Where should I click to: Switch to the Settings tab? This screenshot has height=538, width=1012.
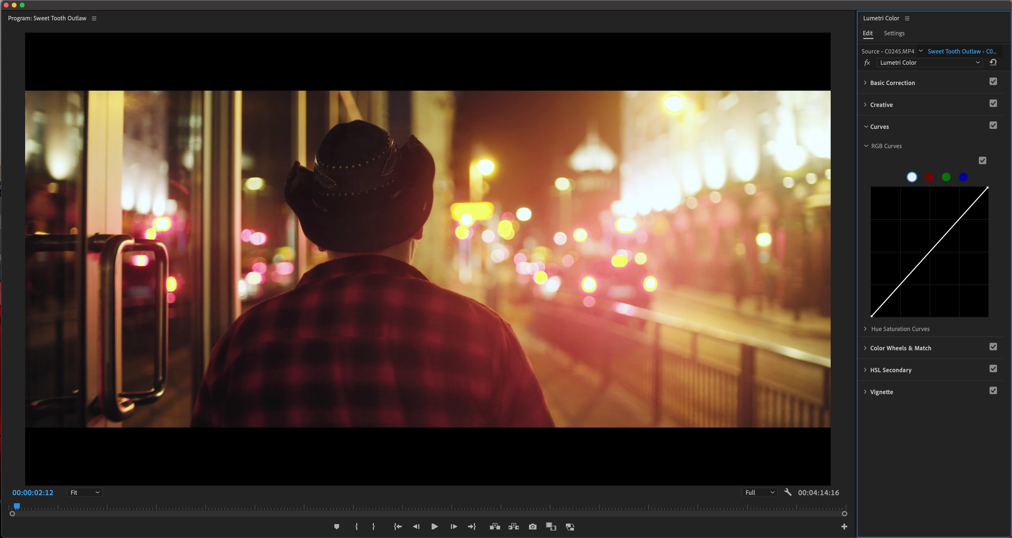click(x=894, y=33)
